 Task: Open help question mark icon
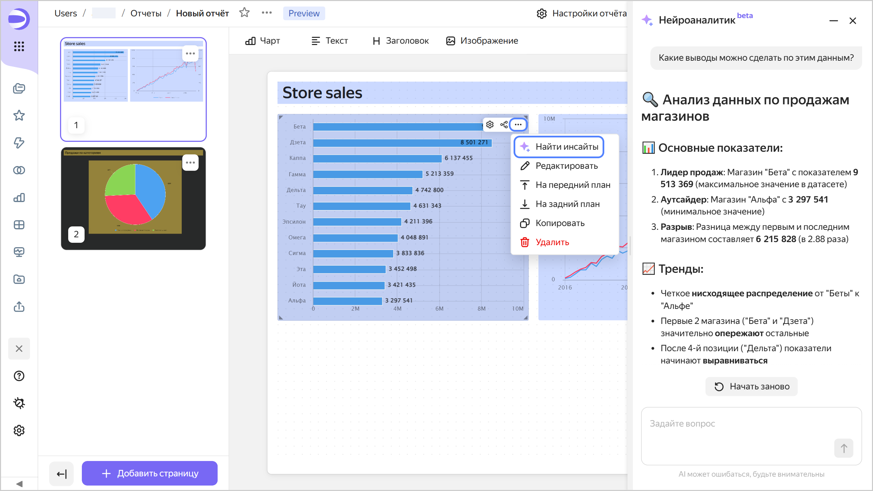19,376
